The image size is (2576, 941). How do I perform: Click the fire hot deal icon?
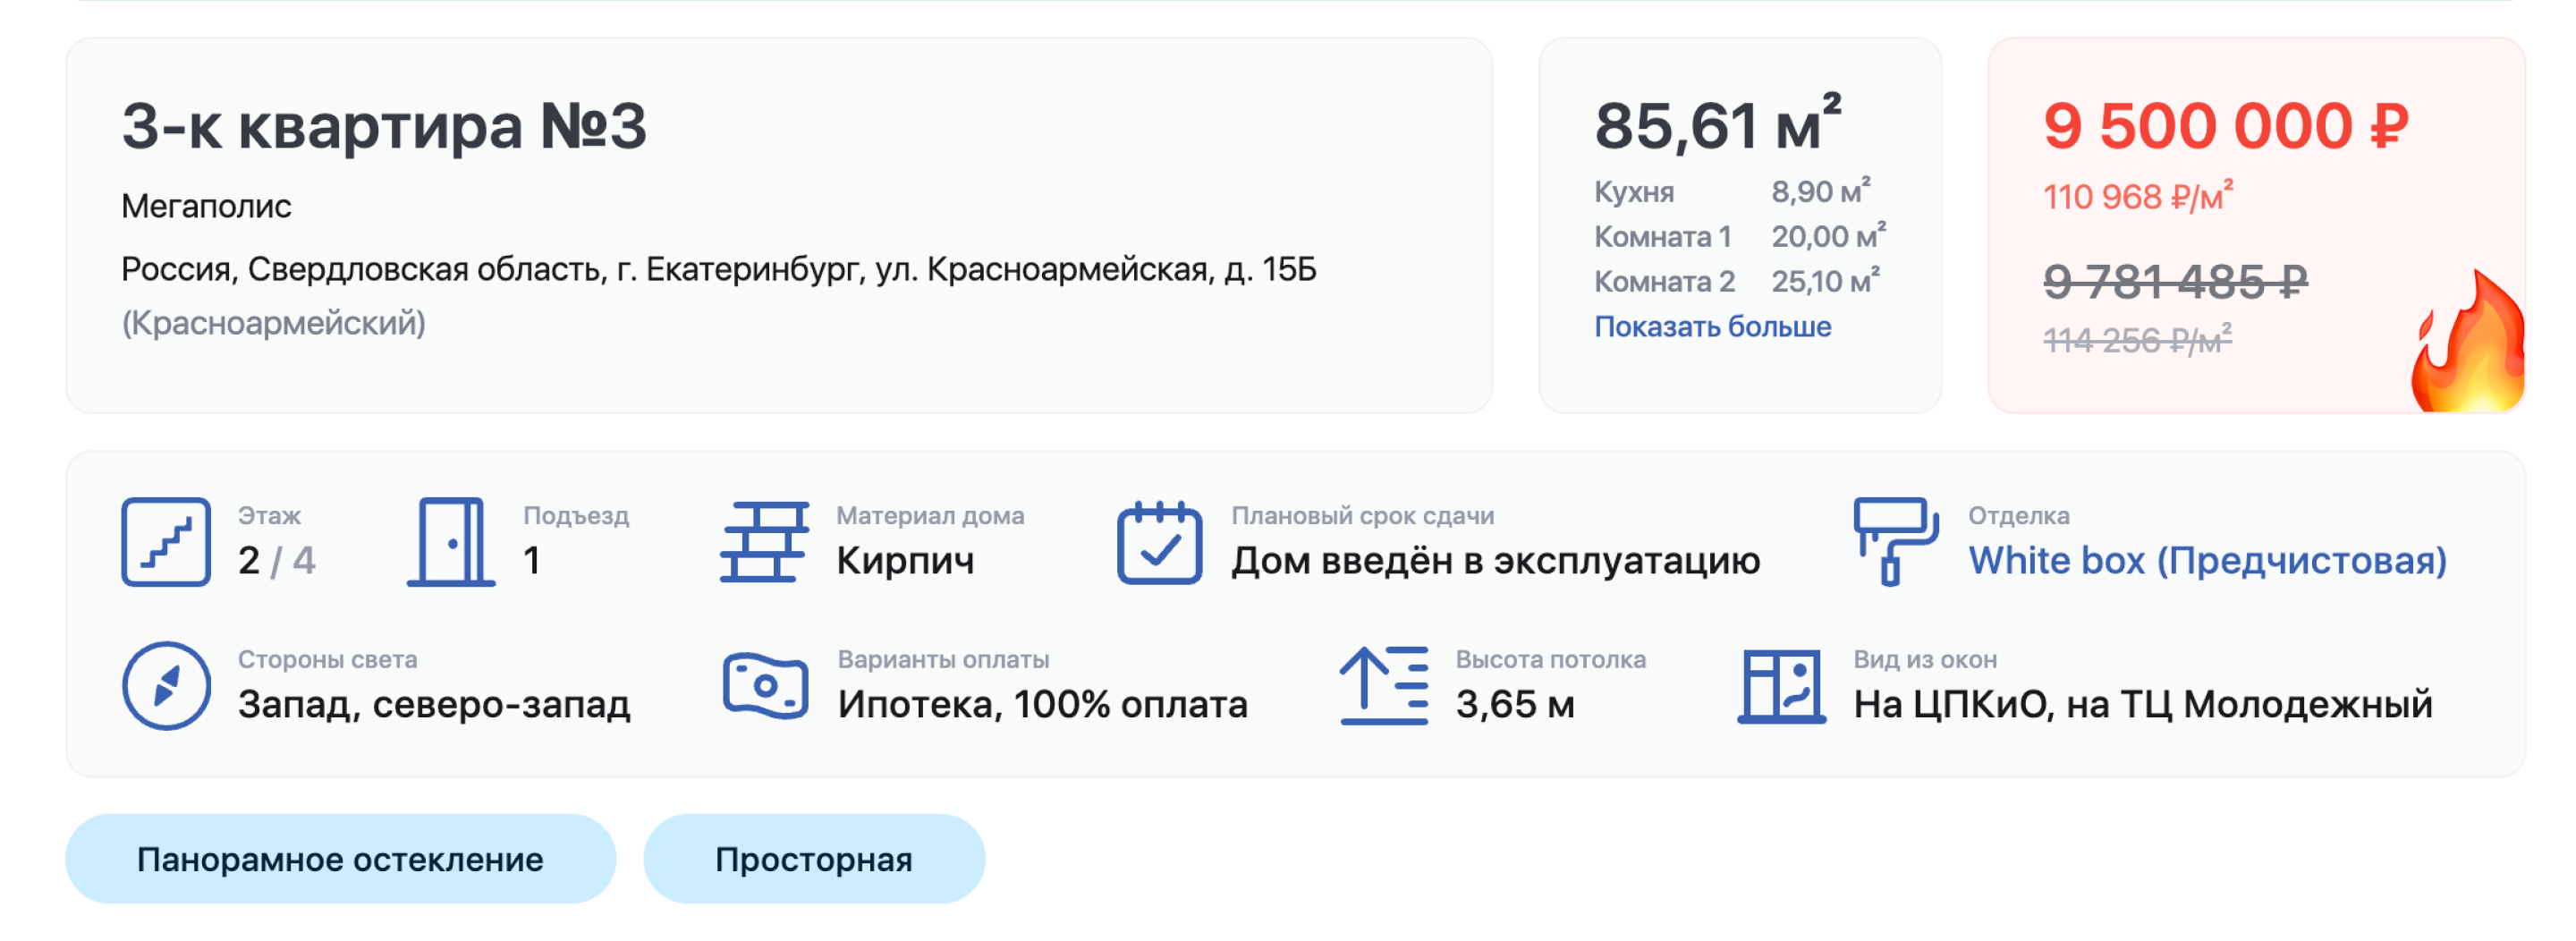click(2468, 345)
